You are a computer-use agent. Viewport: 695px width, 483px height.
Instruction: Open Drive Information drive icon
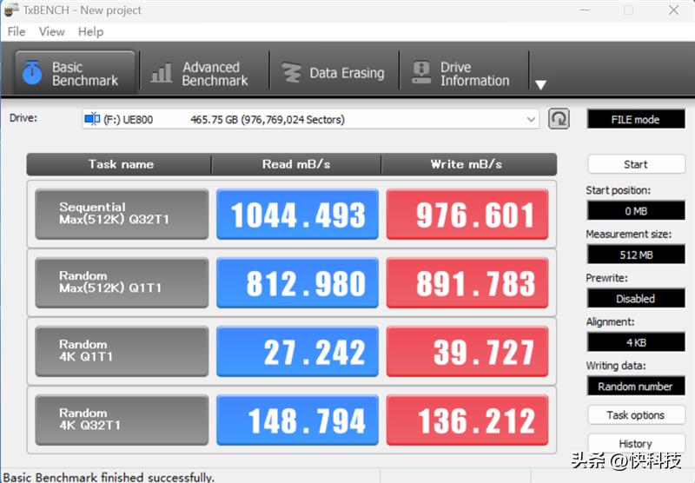point(421,73)
